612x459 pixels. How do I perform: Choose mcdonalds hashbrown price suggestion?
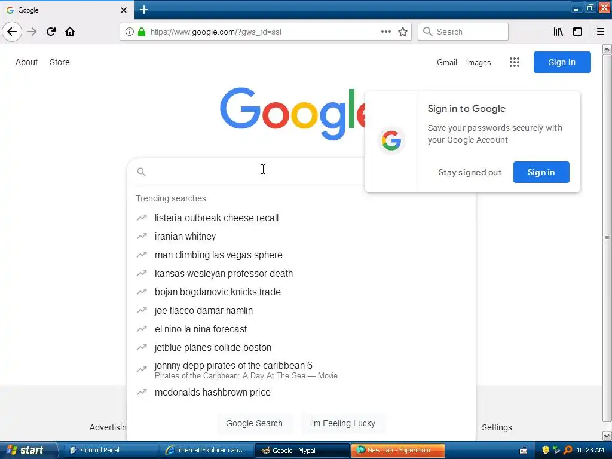point(301,392)
